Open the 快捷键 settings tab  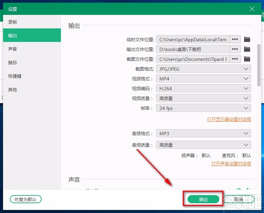32,76
